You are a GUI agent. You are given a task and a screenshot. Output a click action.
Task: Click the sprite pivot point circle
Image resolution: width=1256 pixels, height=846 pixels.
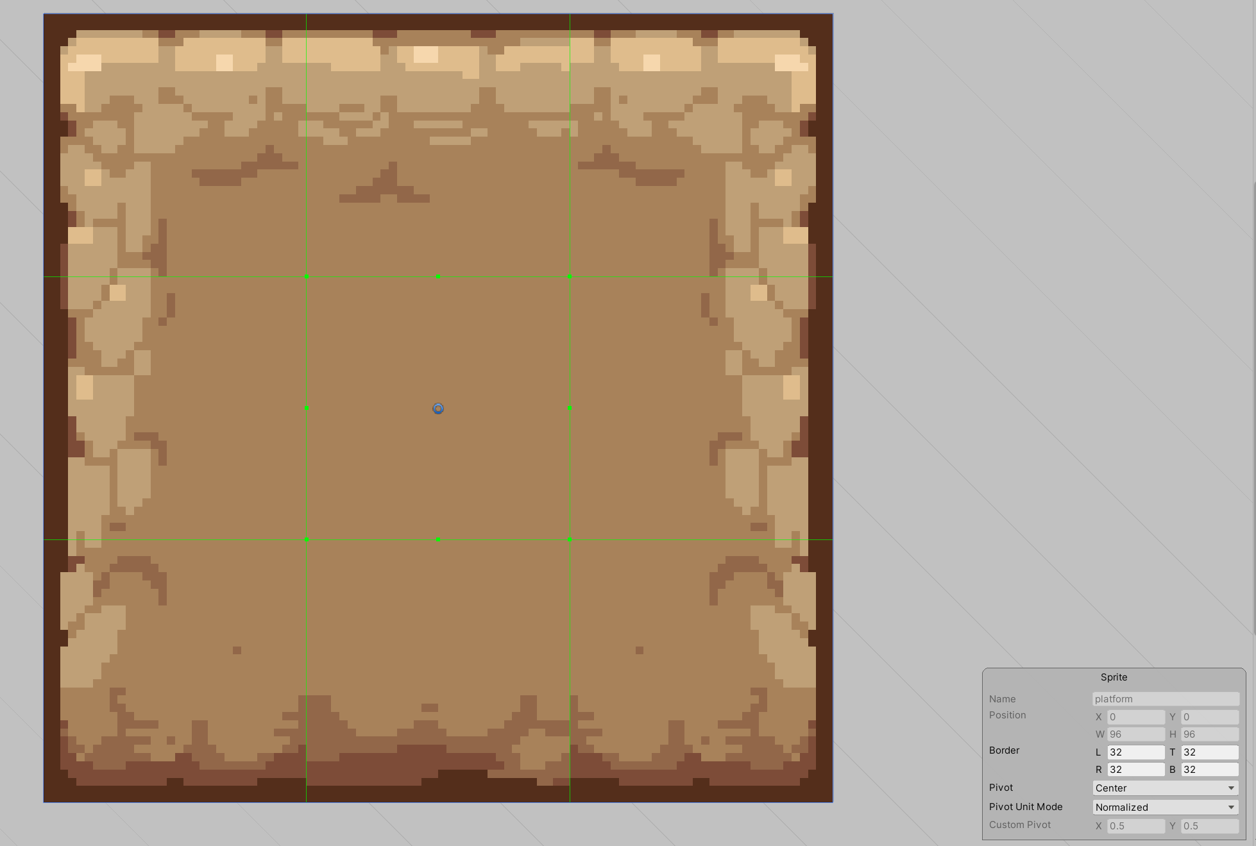tap(438, 409)
